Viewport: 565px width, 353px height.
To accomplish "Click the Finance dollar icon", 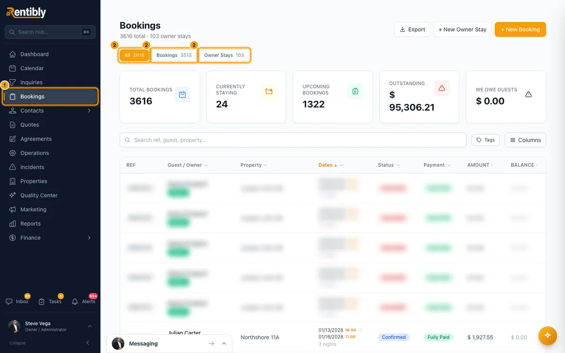I will (13, 238).
